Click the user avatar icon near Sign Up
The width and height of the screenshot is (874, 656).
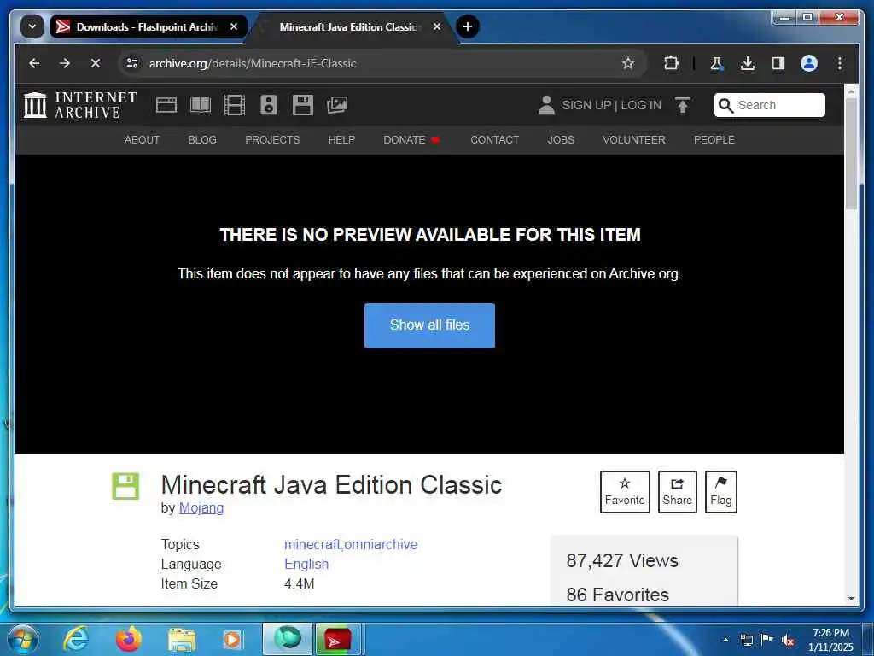tap(546, 105)
